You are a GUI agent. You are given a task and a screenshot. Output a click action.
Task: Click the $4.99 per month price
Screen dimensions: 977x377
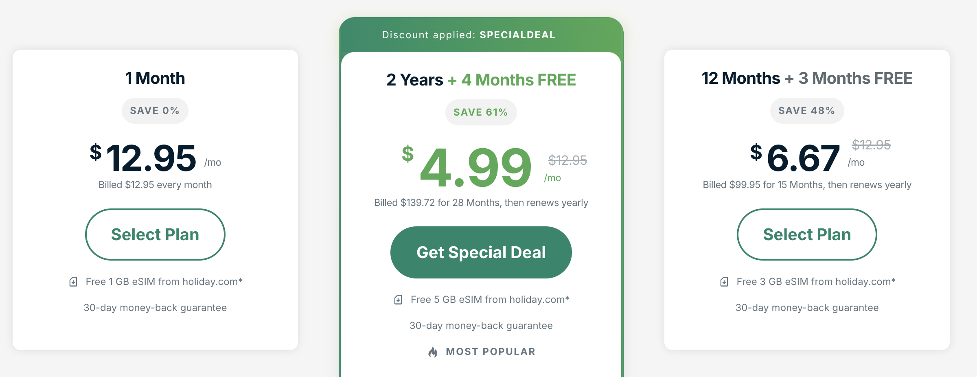click(x=481, y=167)
